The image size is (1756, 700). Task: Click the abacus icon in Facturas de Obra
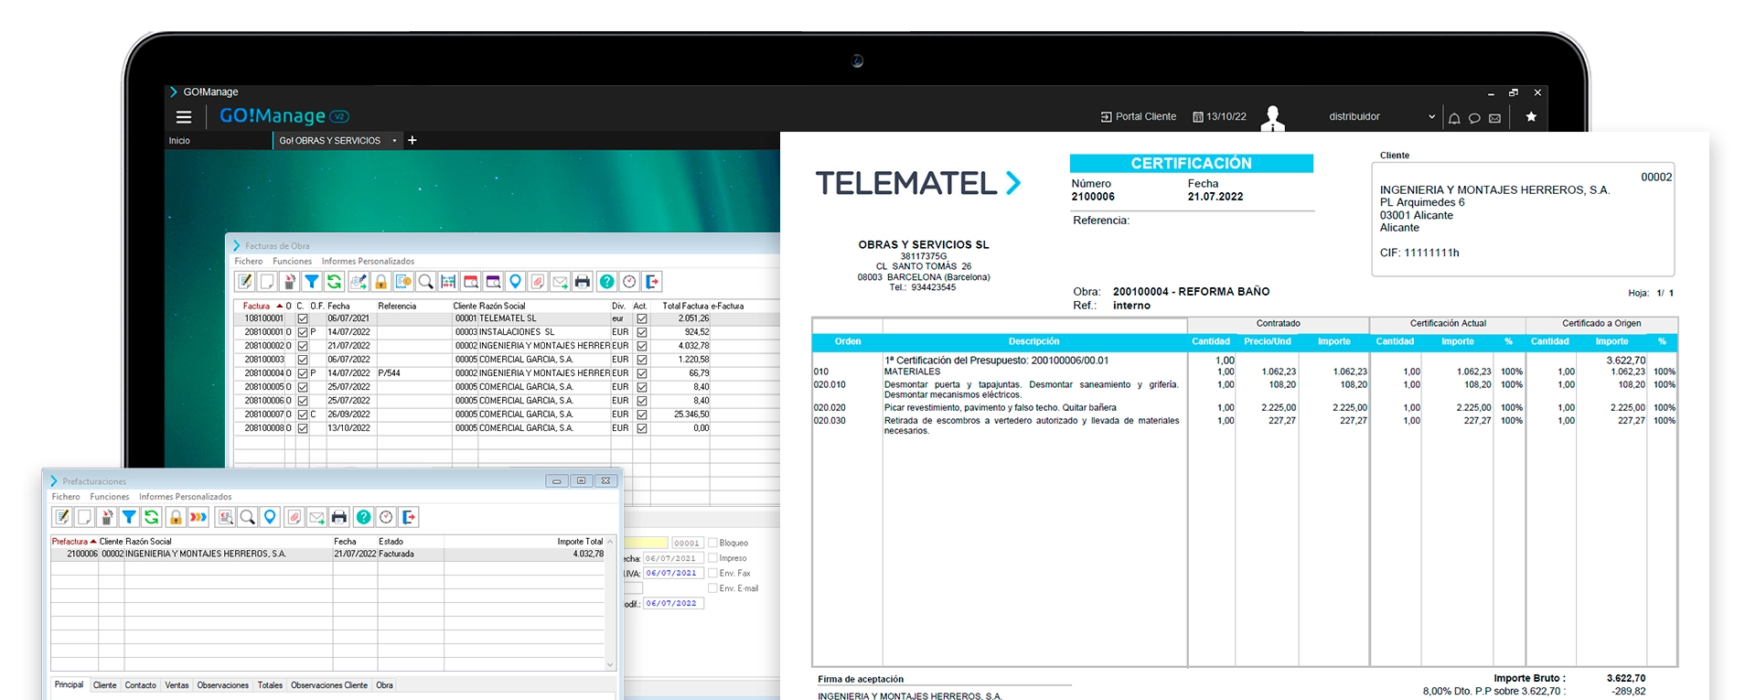coord(448,282)
